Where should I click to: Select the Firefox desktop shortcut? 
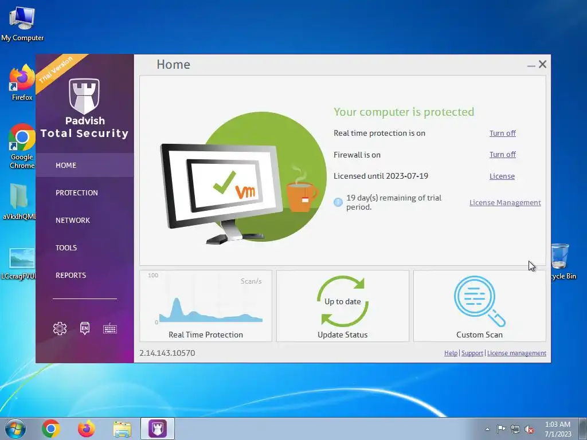[x=22, y=82]
